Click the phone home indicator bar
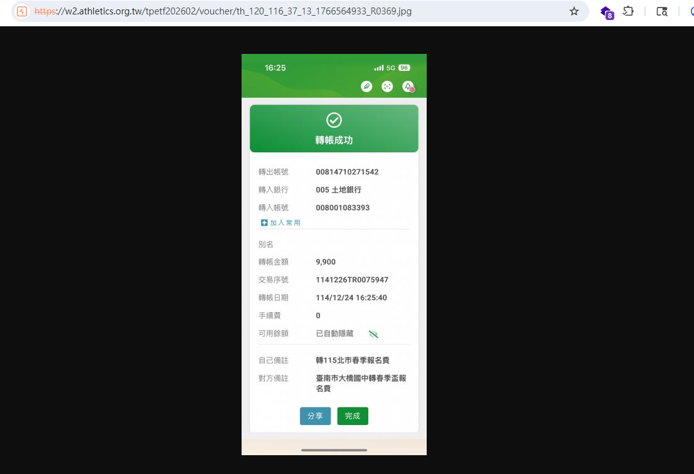This screenshot has height=474, width=694. click(x=334, y=450)
